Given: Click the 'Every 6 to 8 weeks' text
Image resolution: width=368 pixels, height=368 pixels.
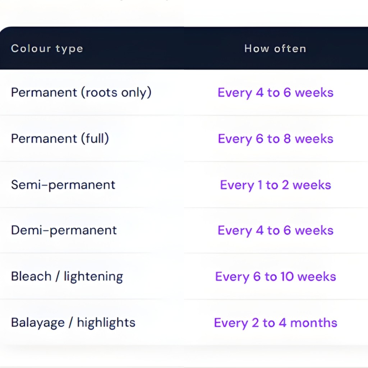Looking at the screenshot, I should pos(276,139).
